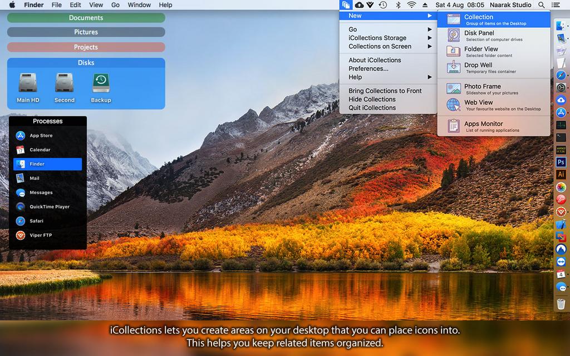Choose Bring Collections to Front
The width and height of the screenshot is (570, 356).
point(388,91)
